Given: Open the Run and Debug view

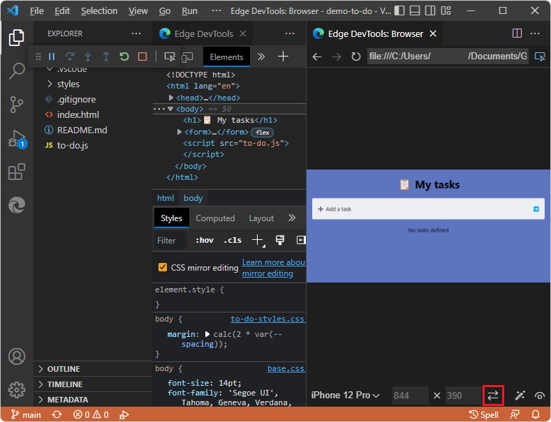Looking at the screenshot, I should point(17,139).
